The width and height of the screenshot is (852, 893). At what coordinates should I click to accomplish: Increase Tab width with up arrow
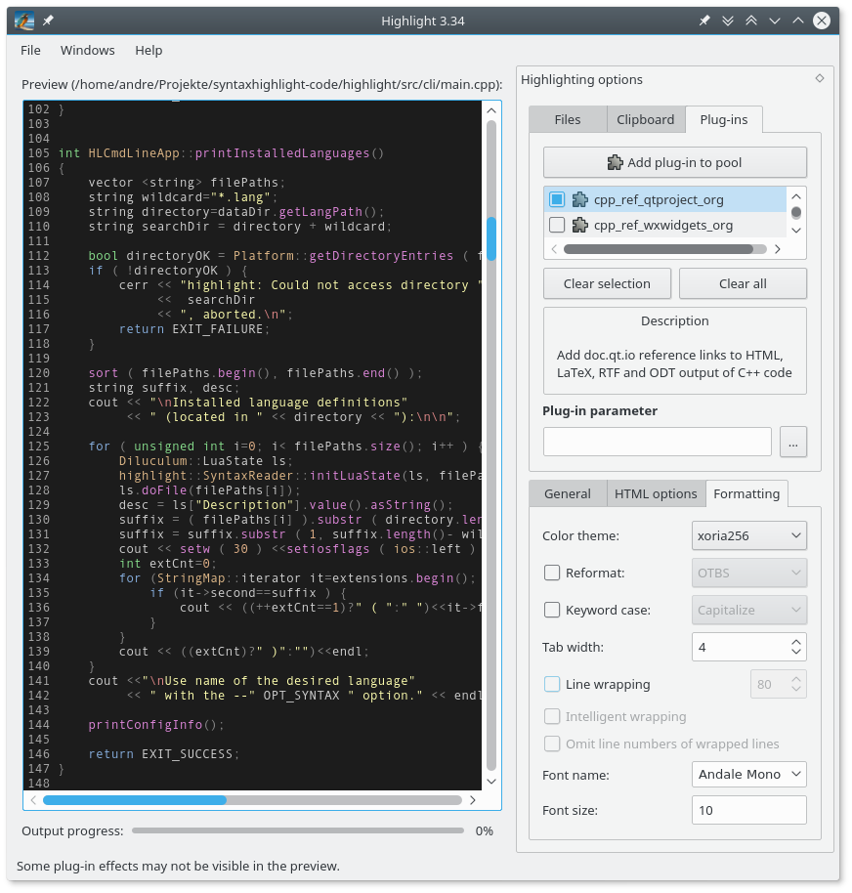[796, 641]
